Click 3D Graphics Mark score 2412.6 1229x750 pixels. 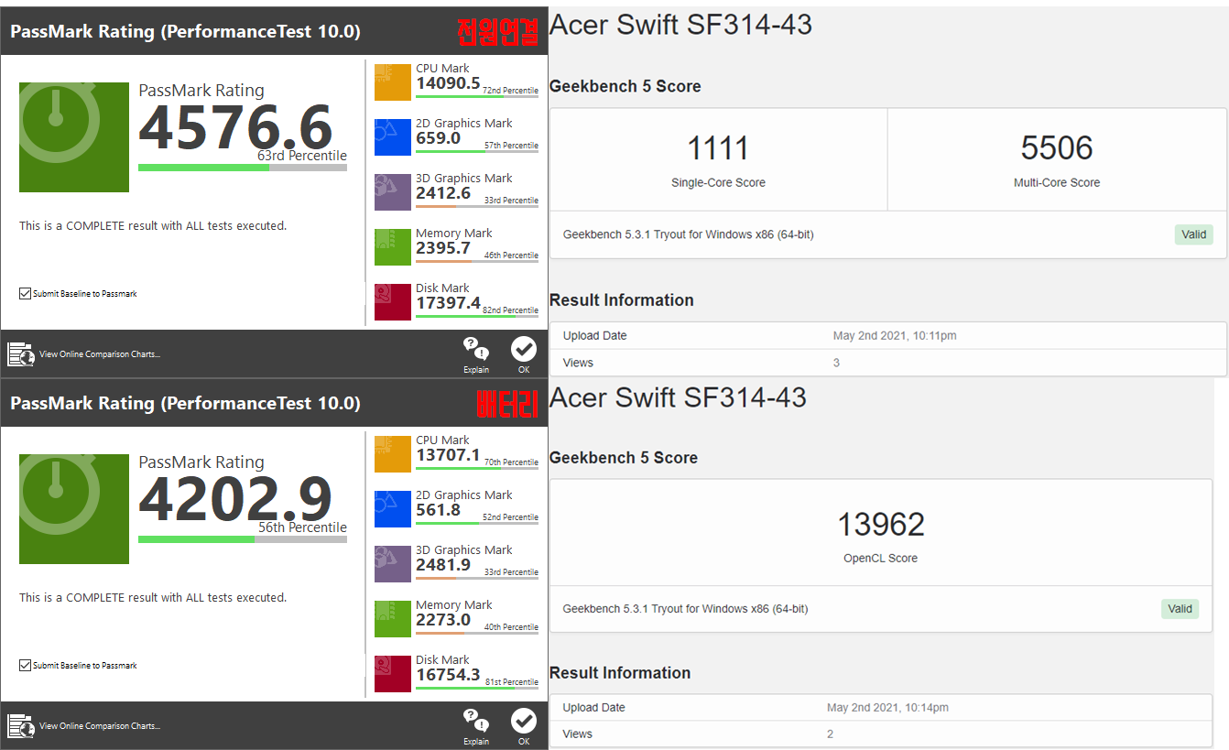click(x=443, y=193)
